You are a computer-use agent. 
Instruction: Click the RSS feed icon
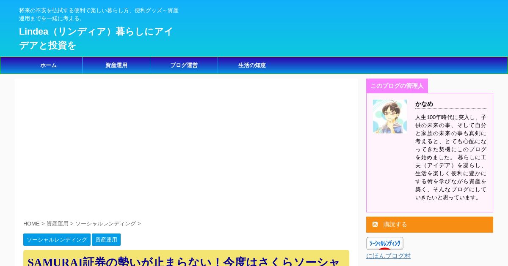click(x=375, y=224)
